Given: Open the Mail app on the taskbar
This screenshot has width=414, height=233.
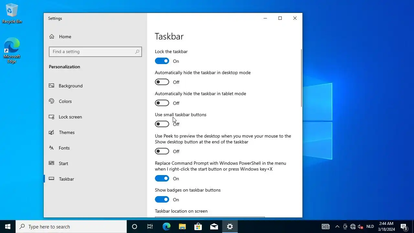Looking at the screenshot, I should [x=214, y=227].
